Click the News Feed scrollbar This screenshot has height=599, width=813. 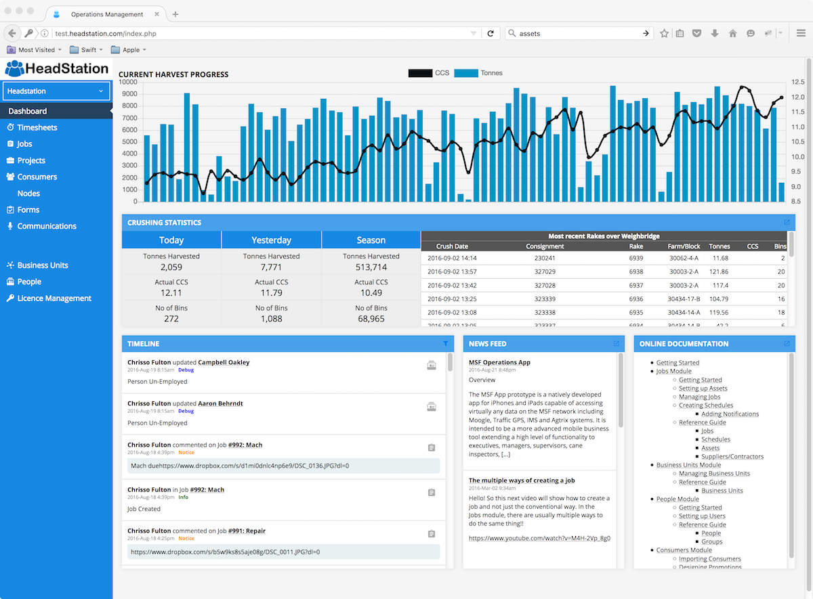(x=621, y=391)
